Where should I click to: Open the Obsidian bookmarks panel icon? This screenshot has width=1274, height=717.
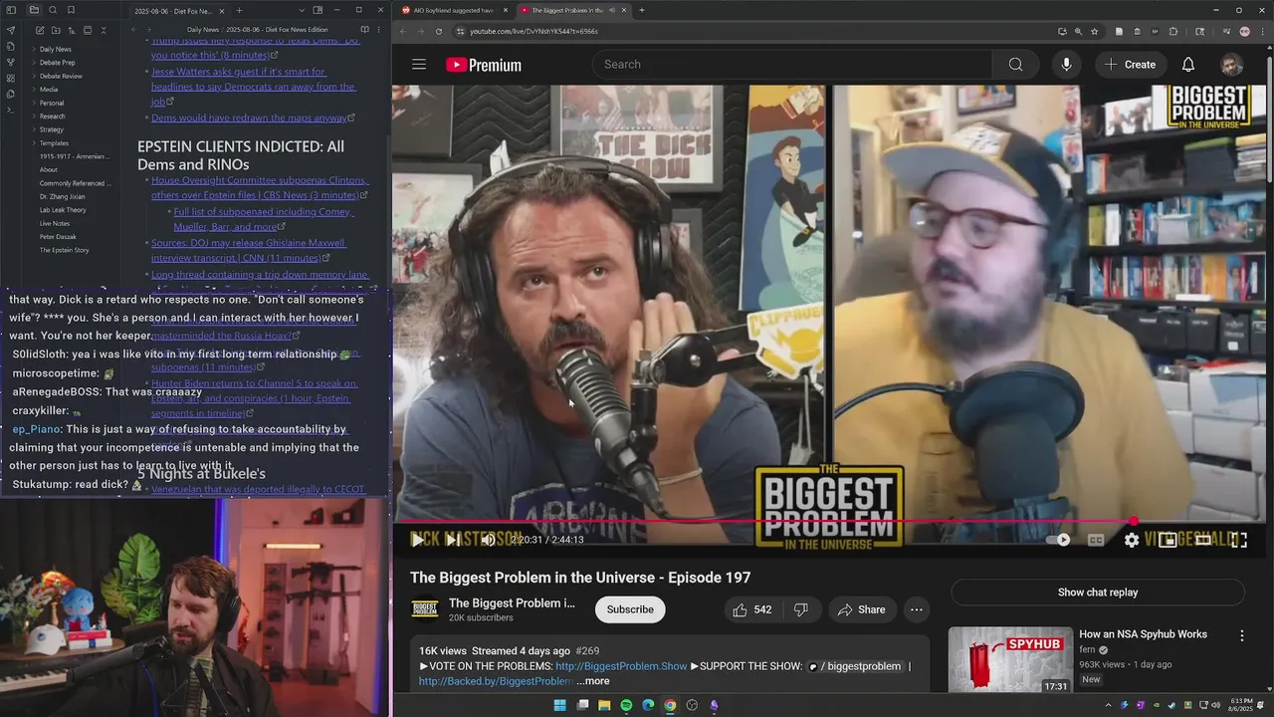click(x=70, y=10)
